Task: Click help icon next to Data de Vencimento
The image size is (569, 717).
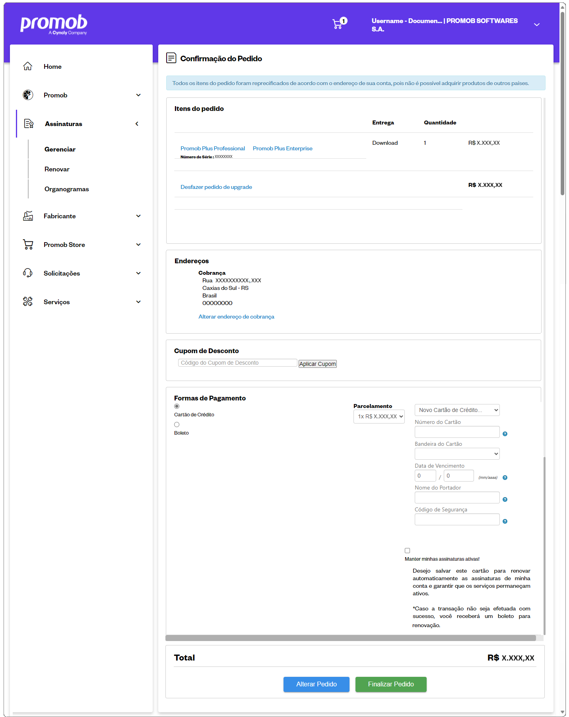Action: (505, 478)
